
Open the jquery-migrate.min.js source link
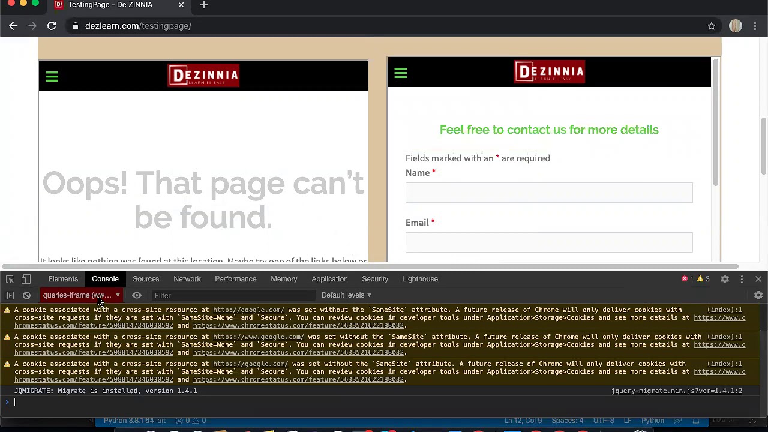(x=677, y=391)
